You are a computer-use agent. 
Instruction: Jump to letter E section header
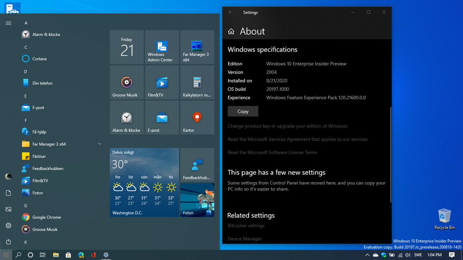point(26,96)
